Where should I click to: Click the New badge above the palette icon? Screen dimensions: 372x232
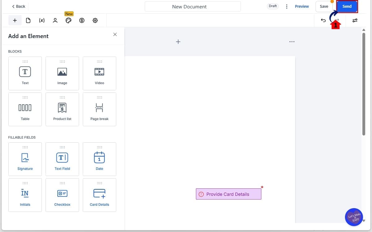click(x=69, y=14)
